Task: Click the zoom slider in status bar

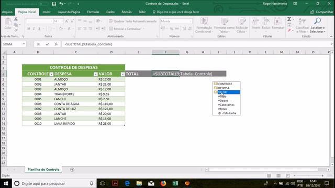Action: [308, 175]
